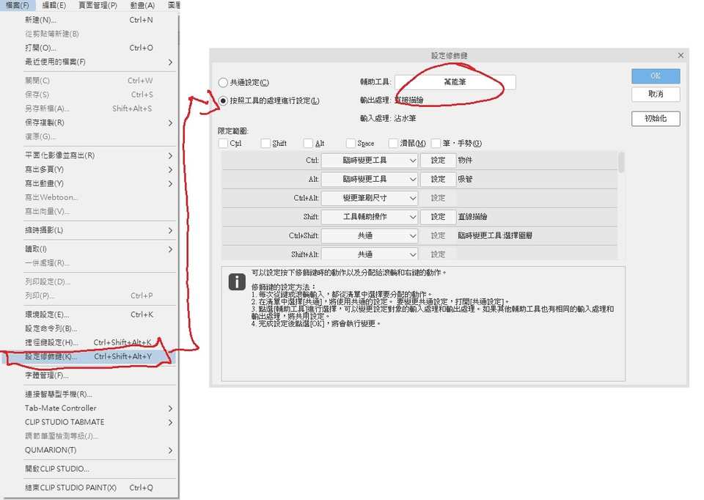This screenshot has height=500, width=704.
Task: Select the 共通設定 radio button
Action: coord(223,83)
